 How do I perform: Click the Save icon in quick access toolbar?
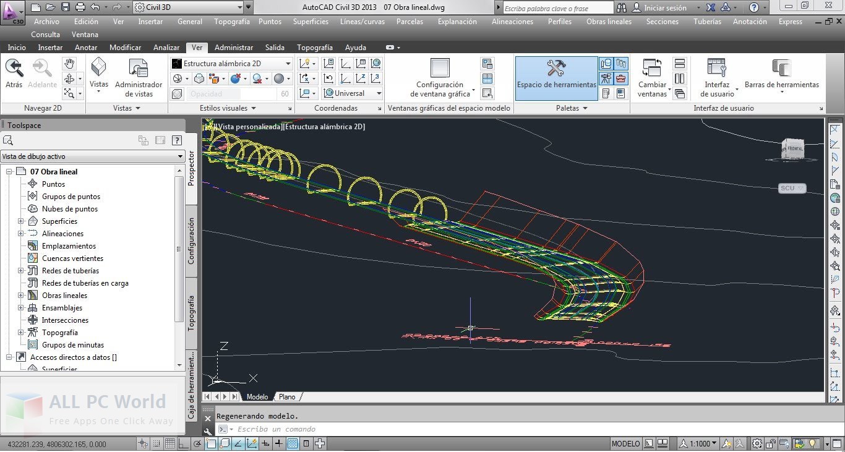66,7
